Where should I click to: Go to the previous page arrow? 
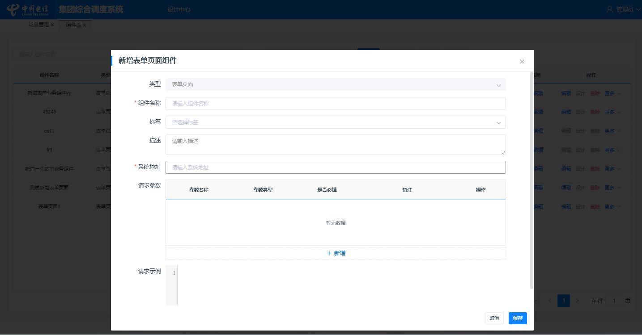coord(550,301)
